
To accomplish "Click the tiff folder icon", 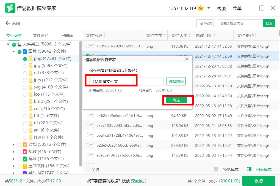I will pos(31,116).
